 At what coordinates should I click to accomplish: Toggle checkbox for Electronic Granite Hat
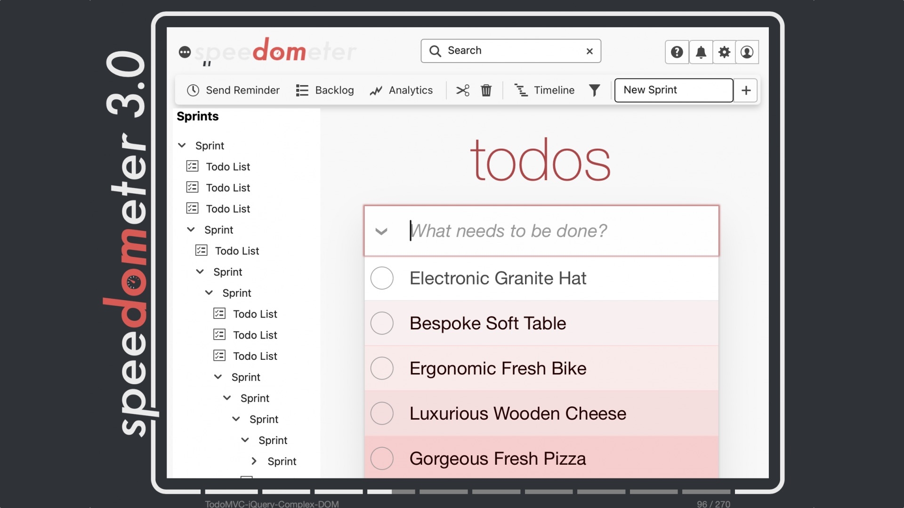click(381, 278)
